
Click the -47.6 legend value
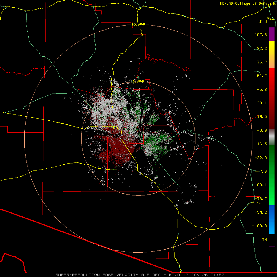261,171
